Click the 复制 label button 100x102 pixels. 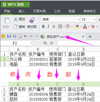pyautogui.click(x=22, y=27)
